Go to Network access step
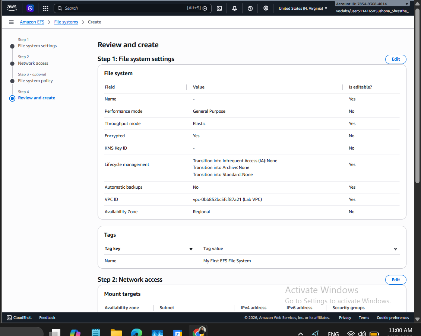The image size is (421, 336). click(33, 63)
